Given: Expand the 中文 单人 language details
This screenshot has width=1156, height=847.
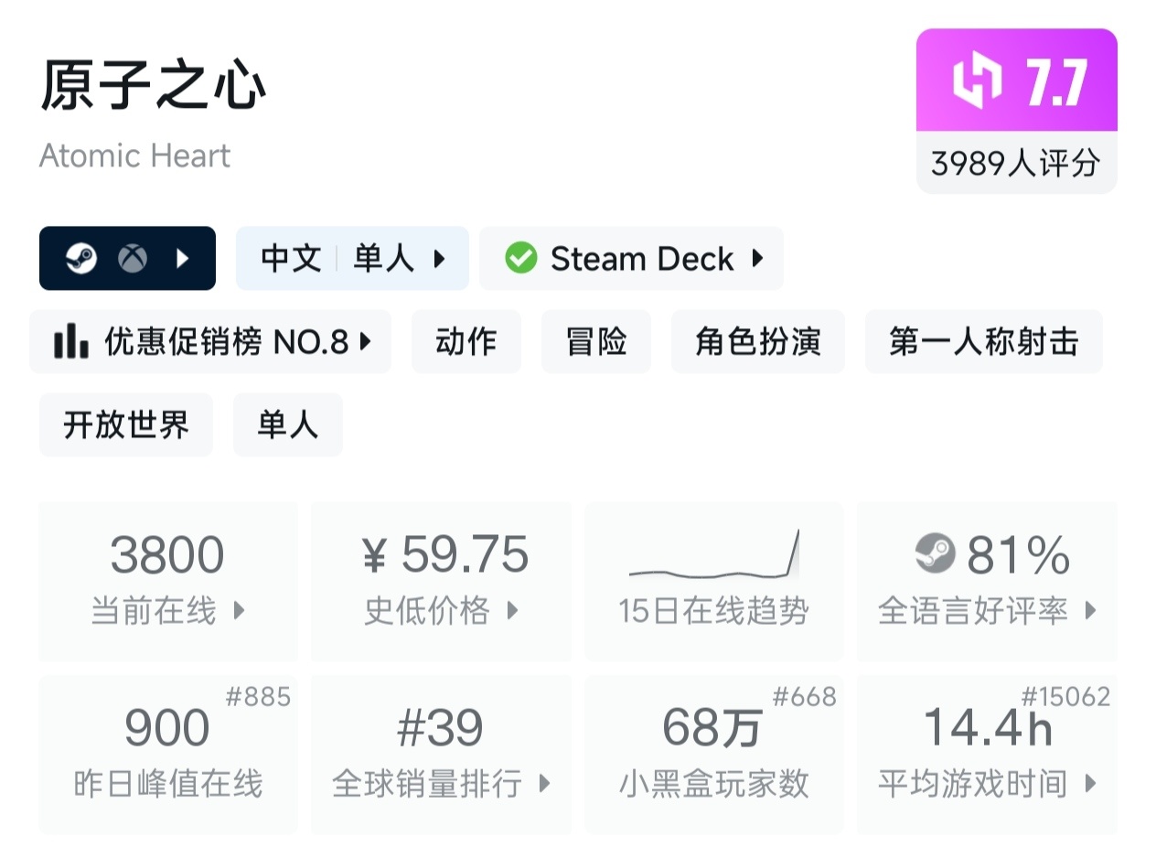Looking at the screenshot, I should coord(352,259).
